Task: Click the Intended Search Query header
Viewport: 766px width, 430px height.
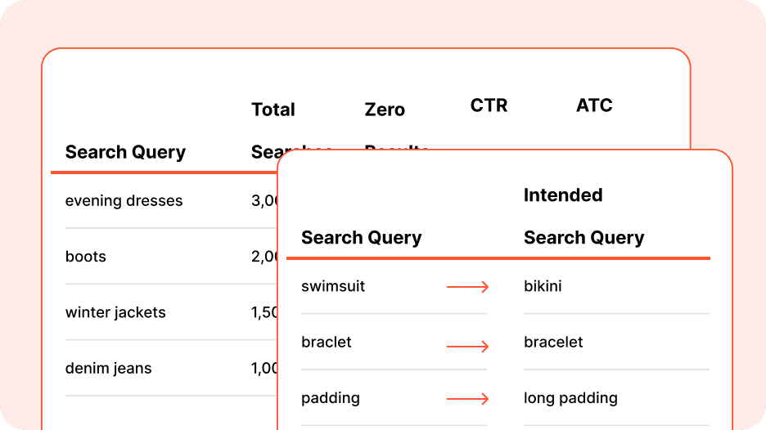Action: [584, 217]
